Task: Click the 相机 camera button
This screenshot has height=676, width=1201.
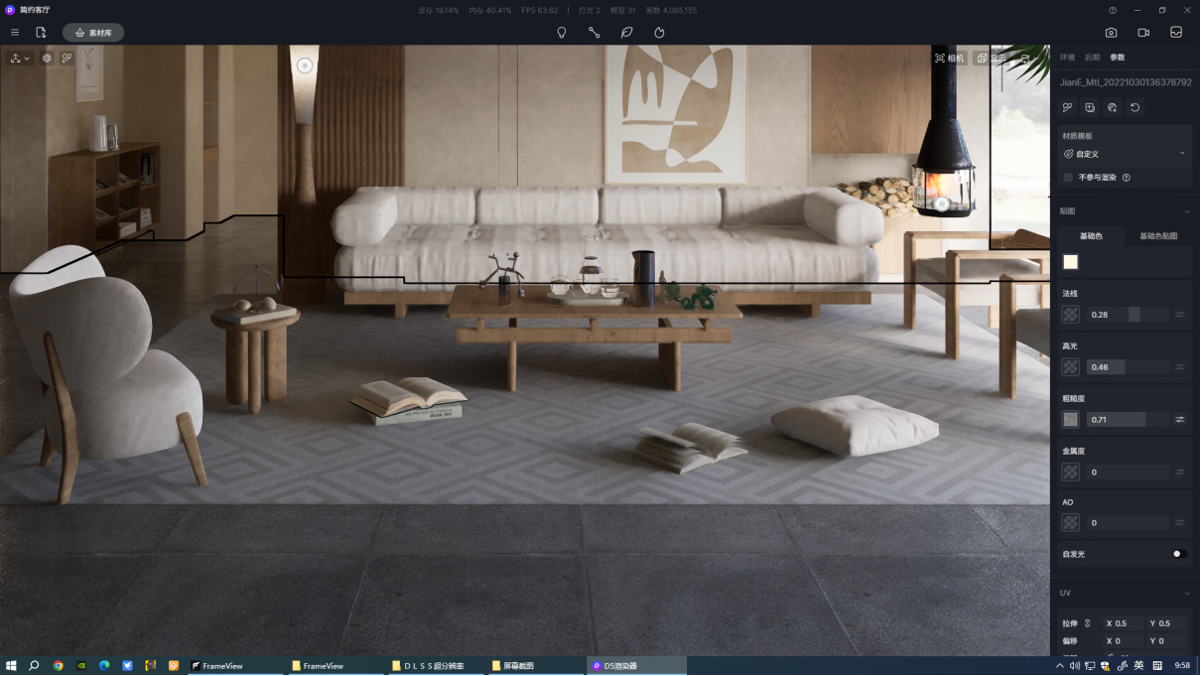Action: [x=950, y=59]
